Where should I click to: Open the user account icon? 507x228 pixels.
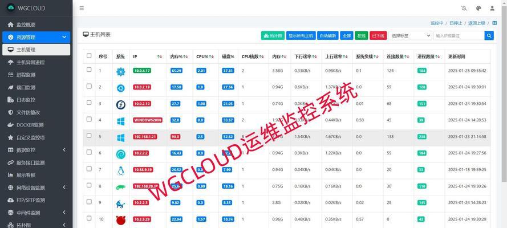pyautogui.click(x=492, y=9)
